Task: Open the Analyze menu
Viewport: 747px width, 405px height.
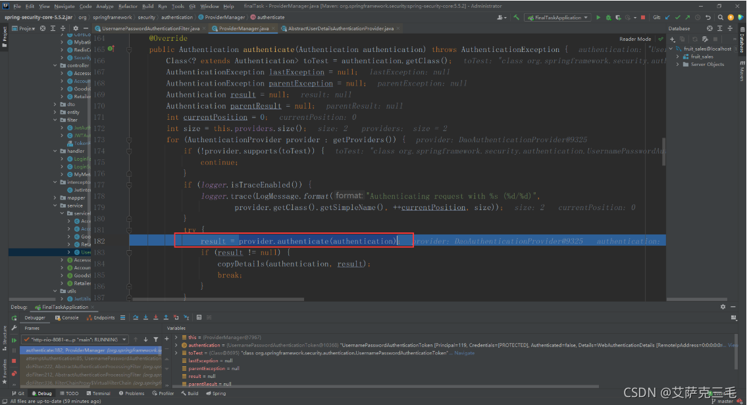Action: click(x=105, y=6)
